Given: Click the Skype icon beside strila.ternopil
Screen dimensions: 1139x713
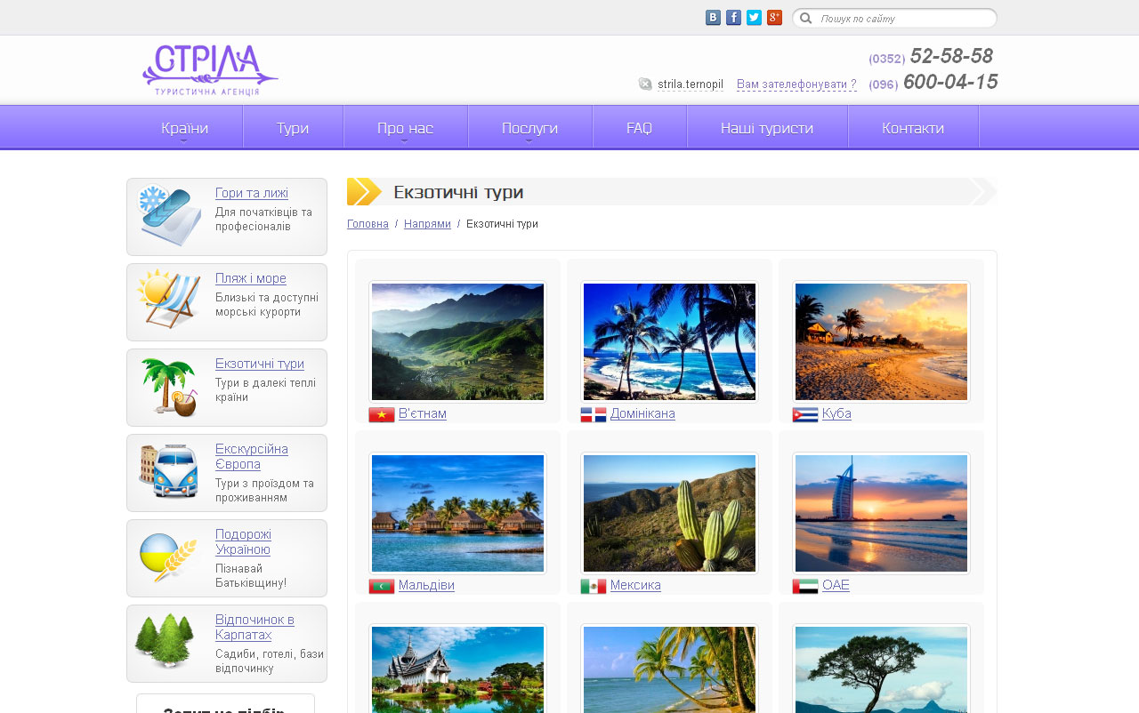Looking at the screenshot, I should click(x=645, y=84).
